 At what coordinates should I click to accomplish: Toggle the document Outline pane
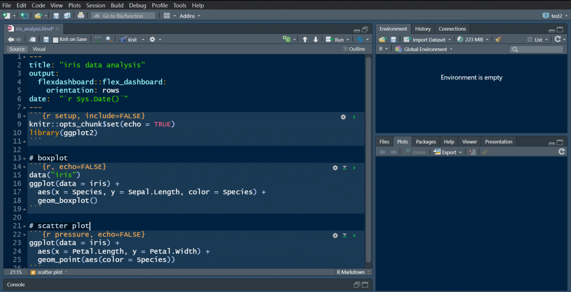pyautogui.click(x=354, y=49)
